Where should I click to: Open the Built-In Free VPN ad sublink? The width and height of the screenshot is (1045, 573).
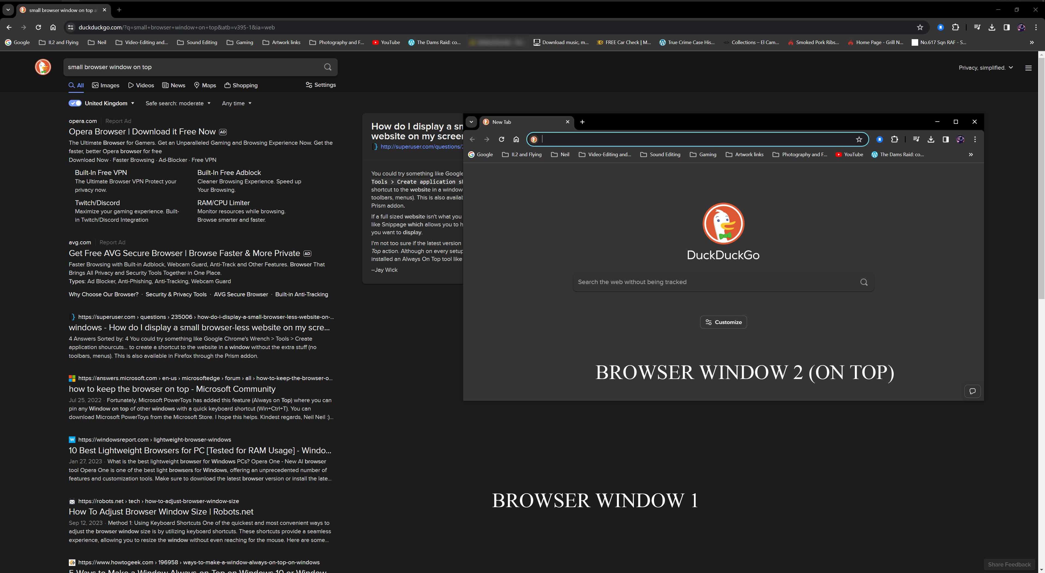coord(101,172)
